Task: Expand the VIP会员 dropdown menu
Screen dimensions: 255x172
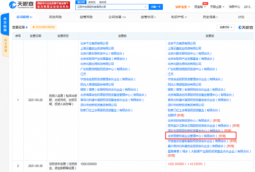Action: [x=183, y=7]
